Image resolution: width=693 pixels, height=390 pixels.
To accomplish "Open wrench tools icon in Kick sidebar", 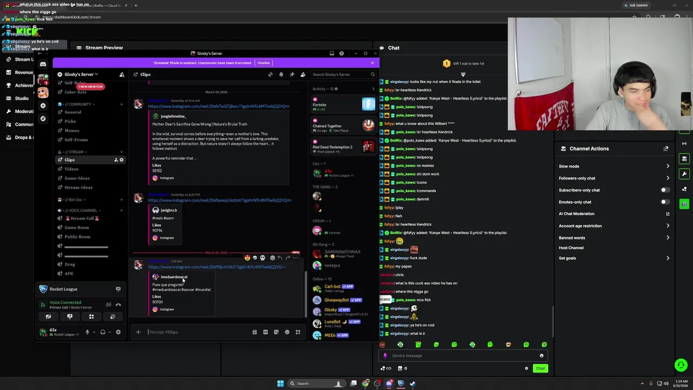I will pos(684,174).
